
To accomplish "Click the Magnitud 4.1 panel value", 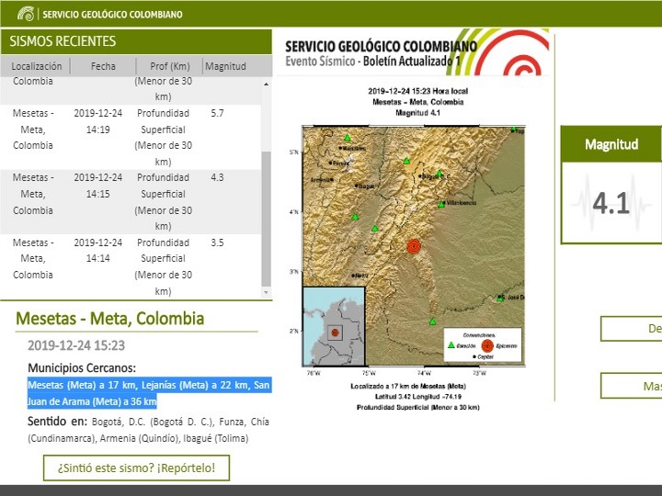I will point(611,203).
